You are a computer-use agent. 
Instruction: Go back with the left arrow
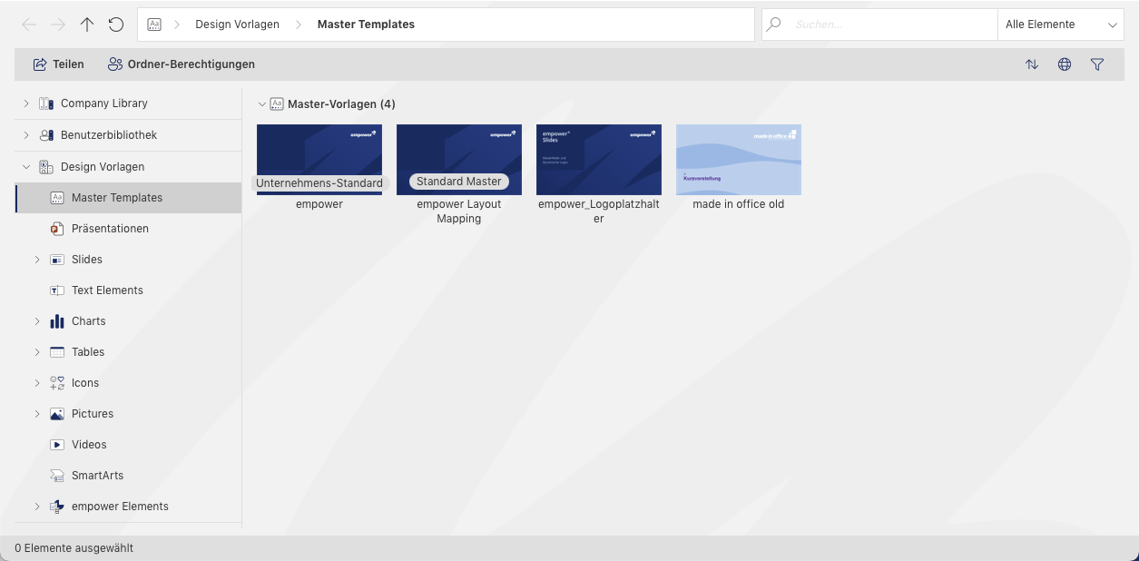(29, 25)
